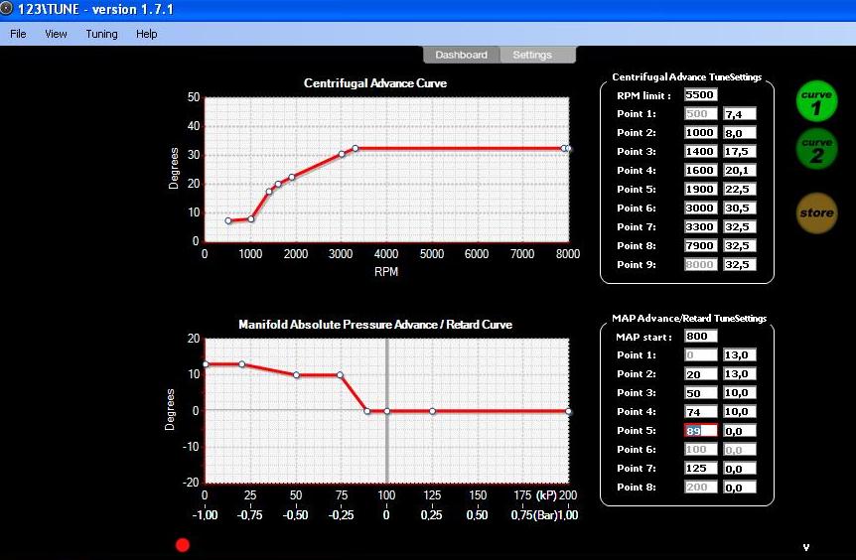Viewport: 856px width, 560px height.
Task: Click the 50 kP point on MAP curve
Action: [x=296, y=374]
